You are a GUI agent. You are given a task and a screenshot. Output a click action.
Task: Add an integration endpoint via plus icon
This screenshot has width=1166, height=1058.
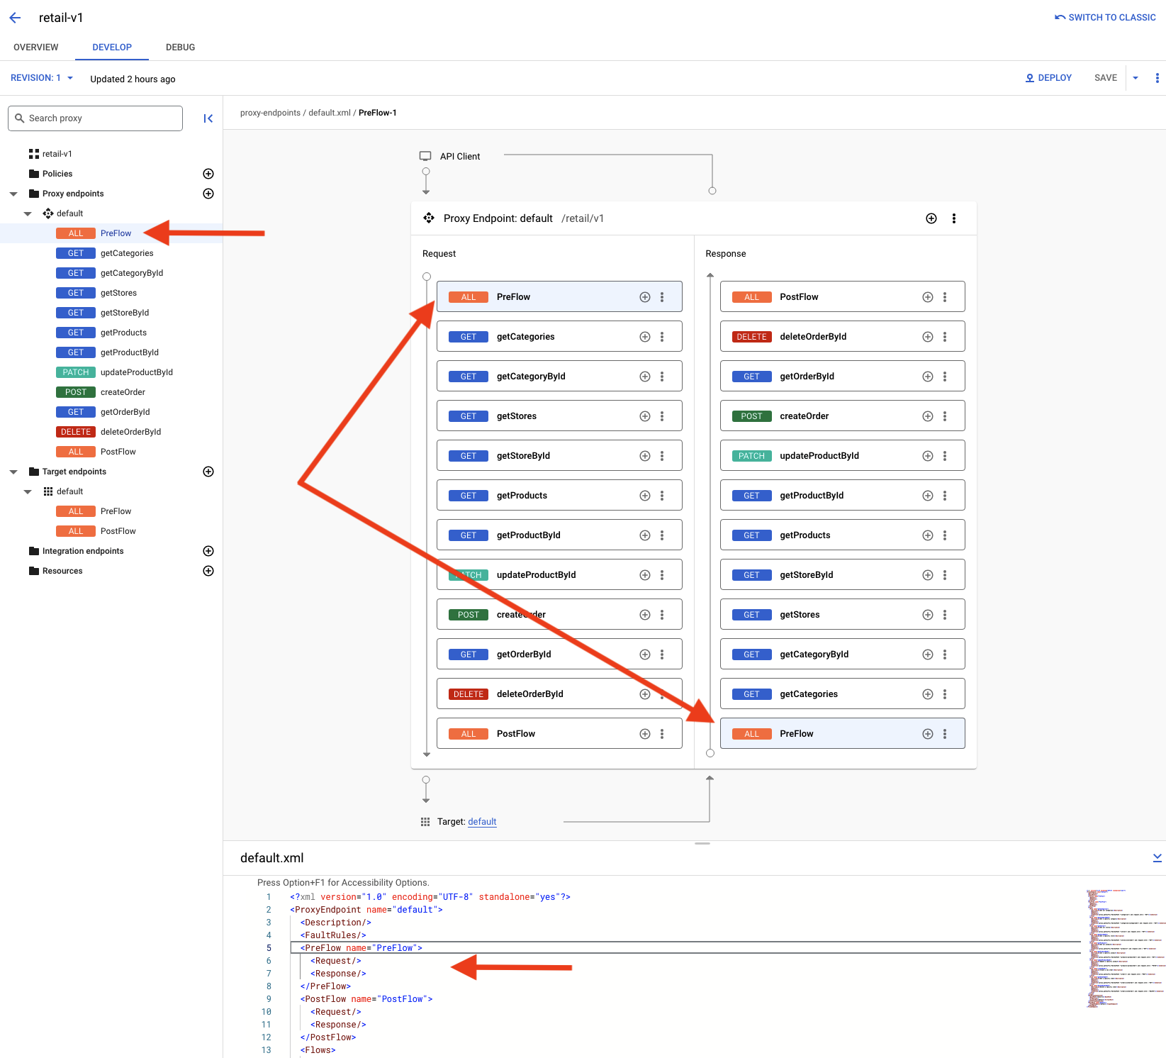click(x=208, y=551)
